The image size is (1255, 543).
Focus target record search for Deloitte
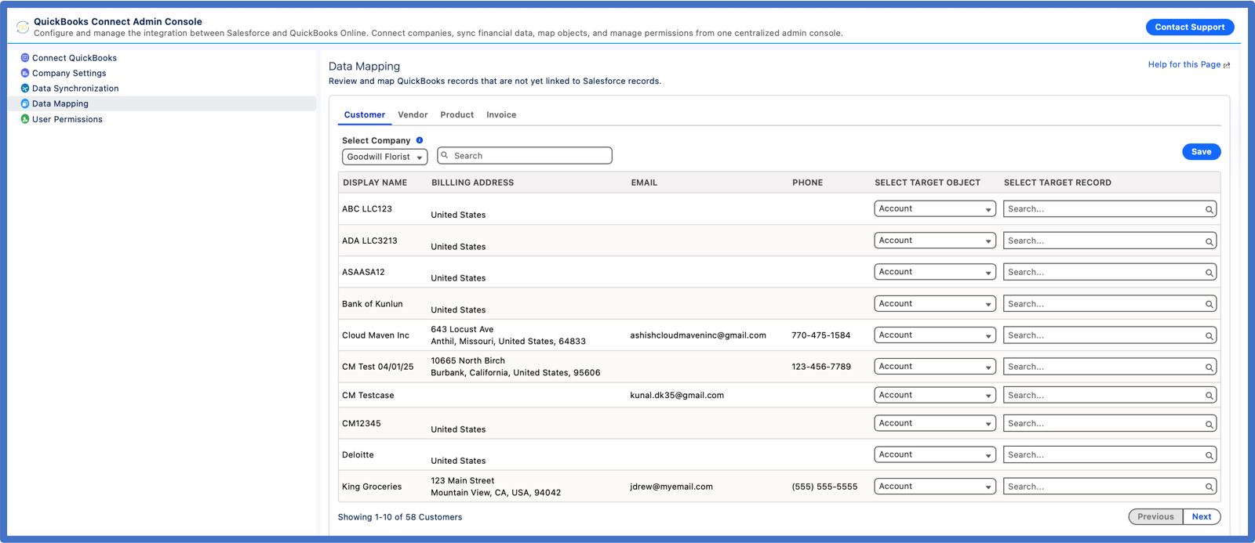click(1110, 455)
